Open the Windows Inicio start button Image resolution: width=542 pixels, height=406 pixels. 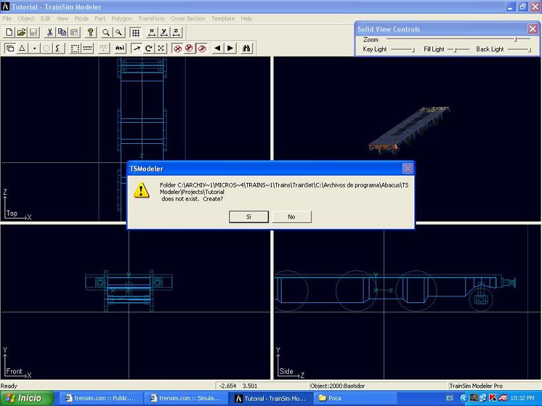24,398
